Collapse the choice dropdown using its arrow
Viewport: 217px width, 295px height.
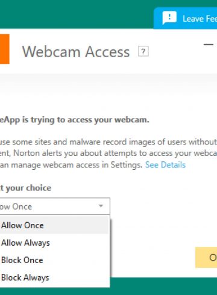tap(101, 206)
